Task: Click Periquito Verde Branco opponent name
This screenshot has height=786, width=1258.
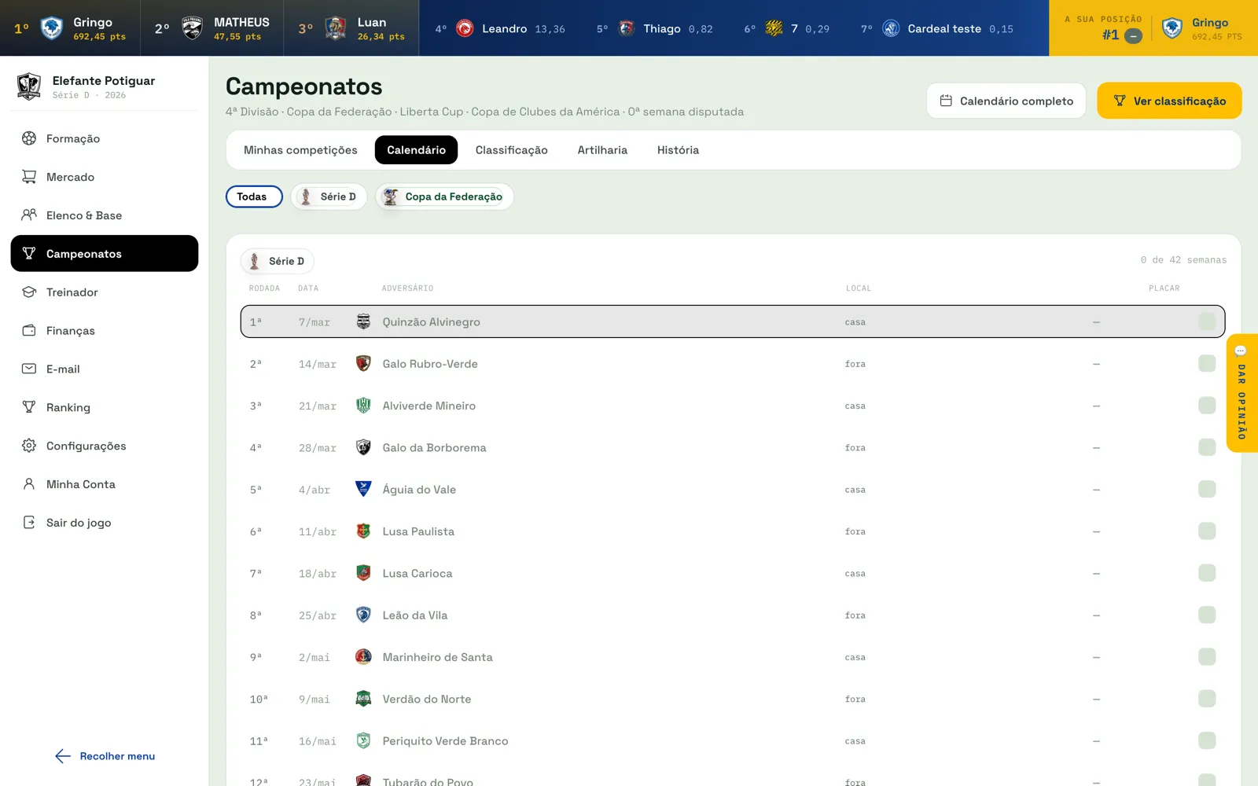Action: tap(445, 740)
